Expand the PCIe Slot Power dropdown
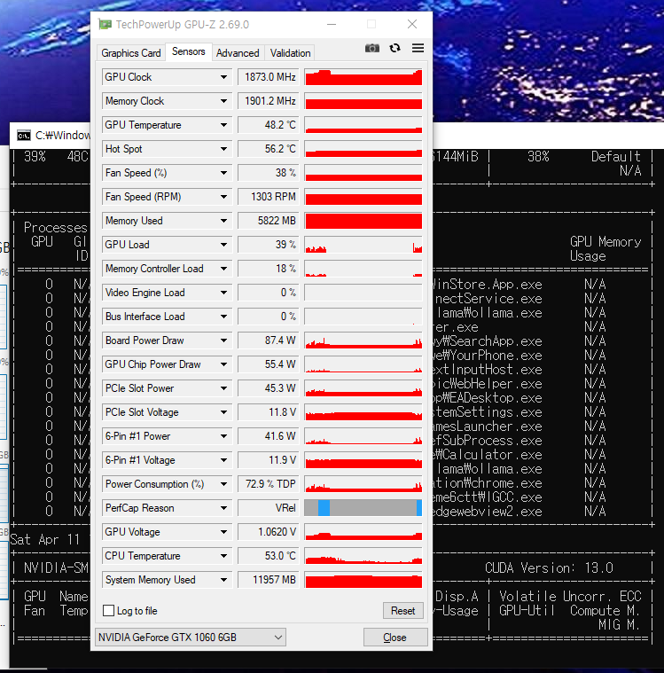This screenshot has height=673, width=664. tap(223, 388)
